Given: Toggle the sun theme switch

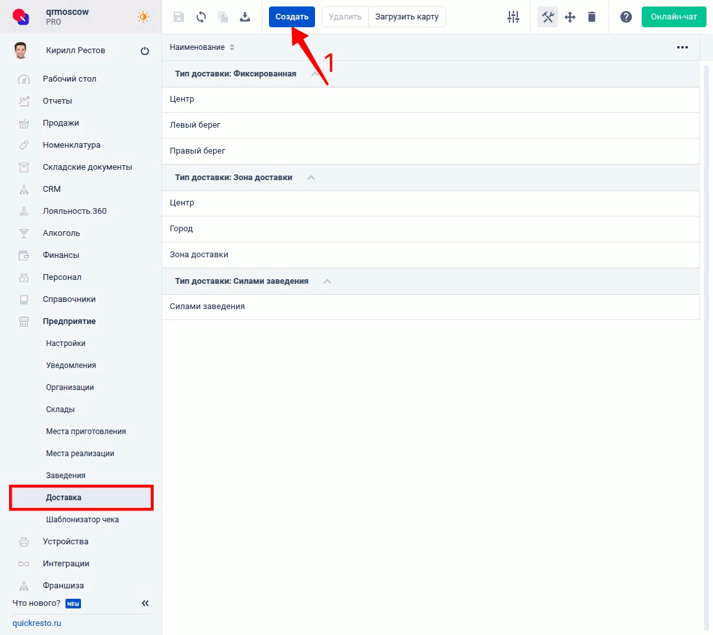Looking at the screenshot, I should point(143,17).
